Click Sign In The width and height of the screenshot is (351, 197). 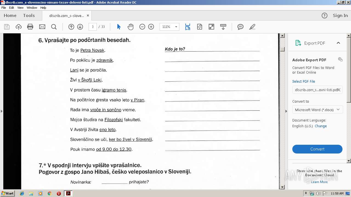click(x=340, y=16)
